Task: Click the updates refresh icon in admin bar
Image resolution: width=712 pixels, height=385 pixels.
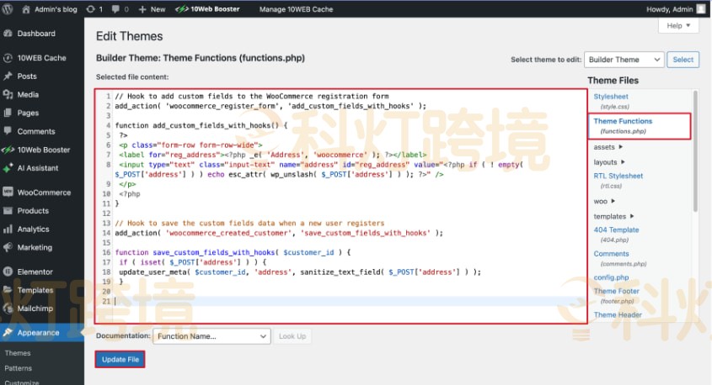Action: [89, 9]
